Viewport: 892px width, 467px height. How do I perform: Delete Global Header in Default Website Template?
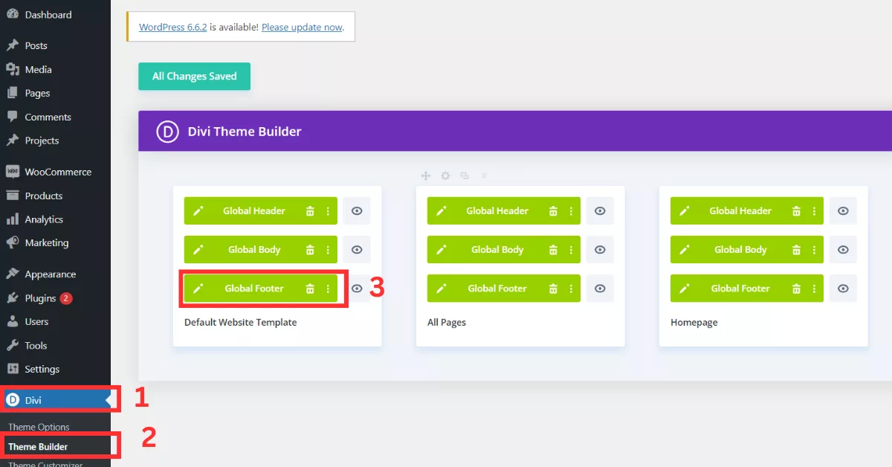click(x=310, y=211)
